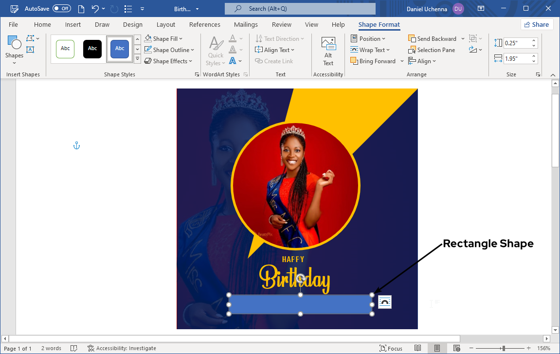Switch to the Design tab
Viewport: 560px width, 354px height.
click(x=133, y=25)
